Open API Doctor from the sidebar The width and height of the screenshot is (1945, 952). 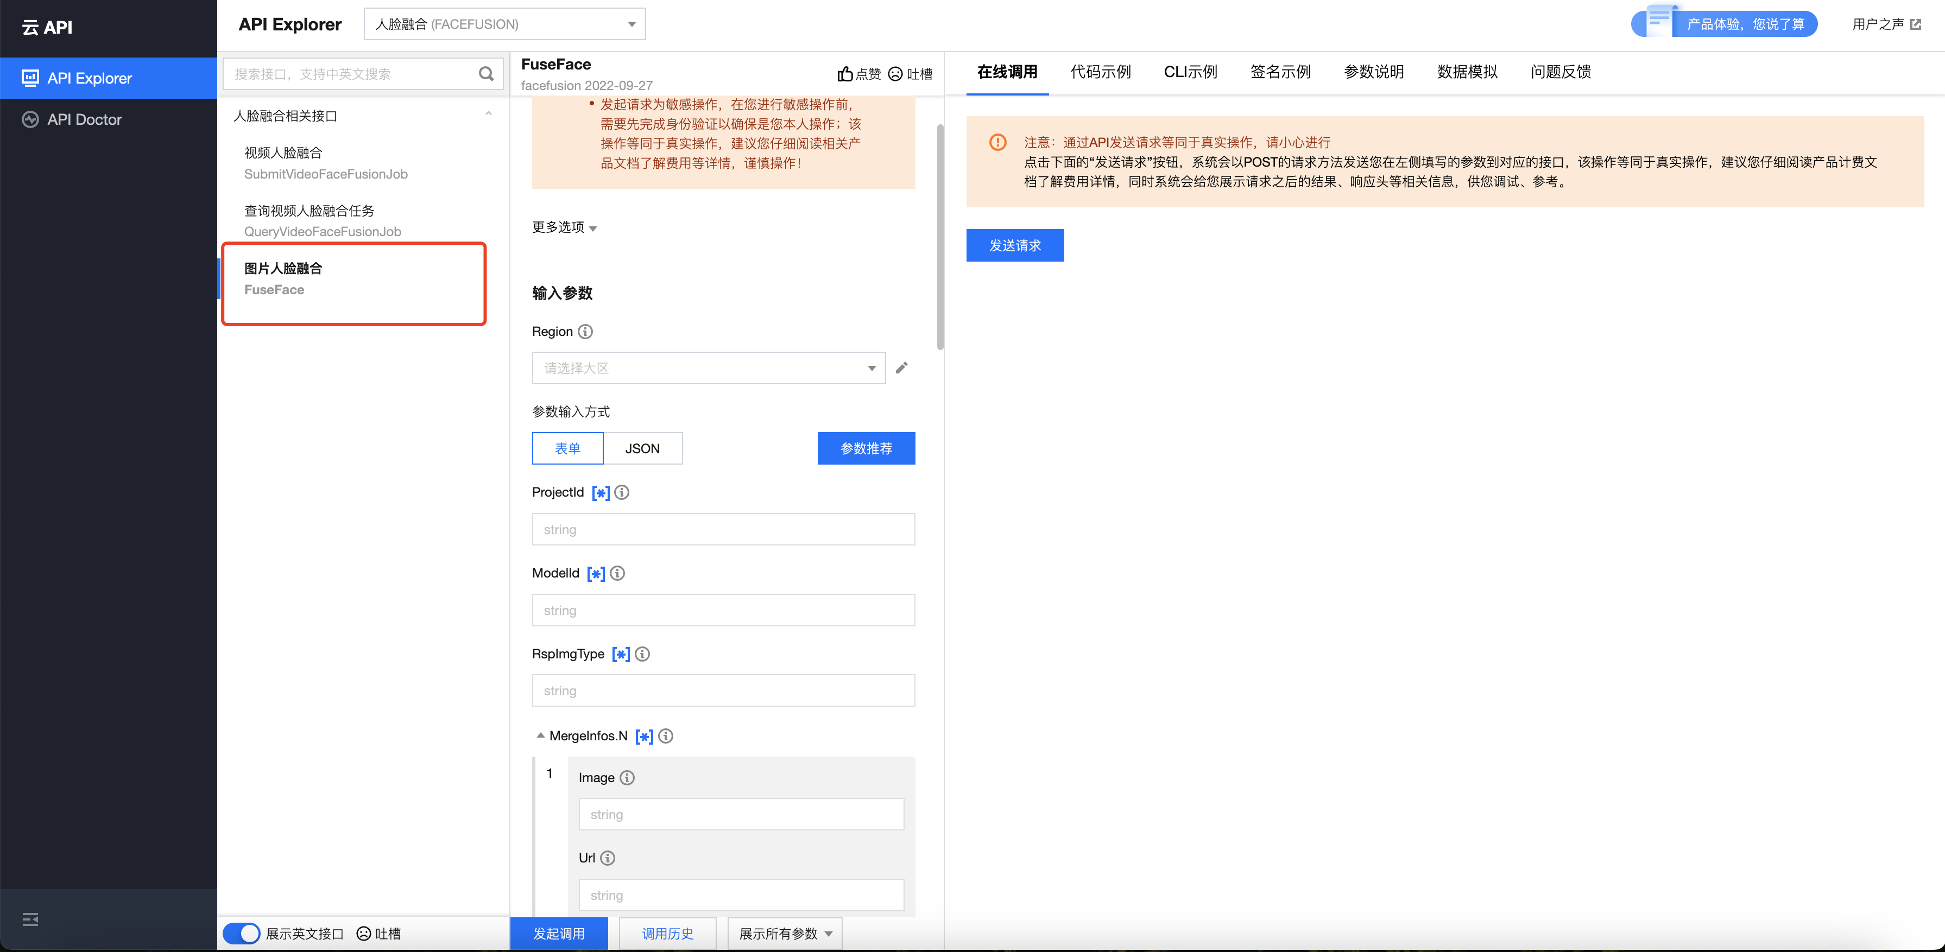[84, 119]
